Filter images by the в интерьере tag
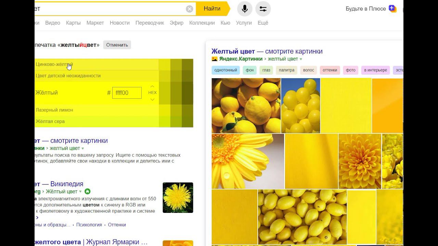 375,70
